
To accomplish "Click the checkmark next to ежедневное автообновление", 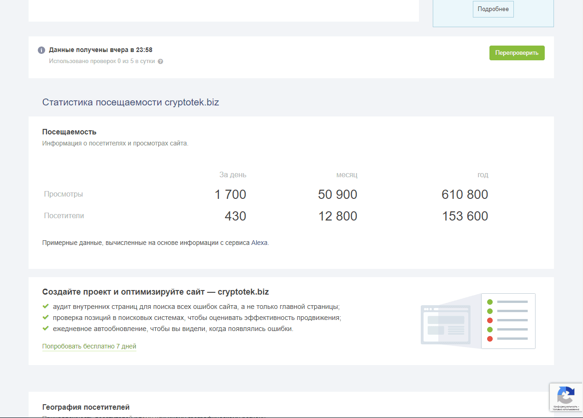I will [46, 329].
